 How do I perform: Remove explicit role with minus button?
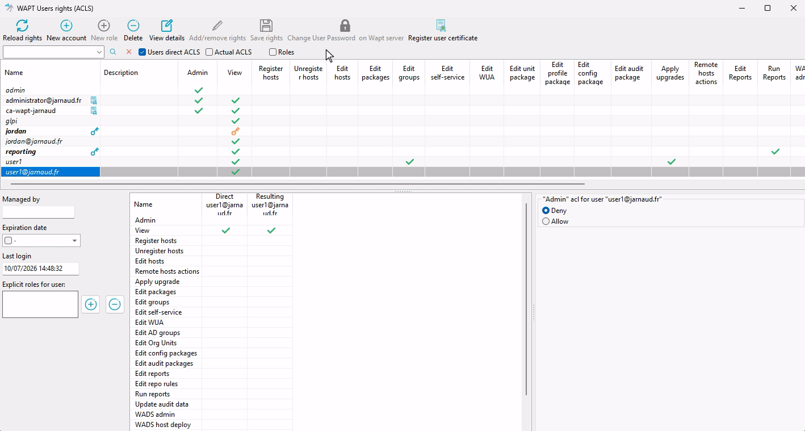pyautogui.click(x=115, y=304)
